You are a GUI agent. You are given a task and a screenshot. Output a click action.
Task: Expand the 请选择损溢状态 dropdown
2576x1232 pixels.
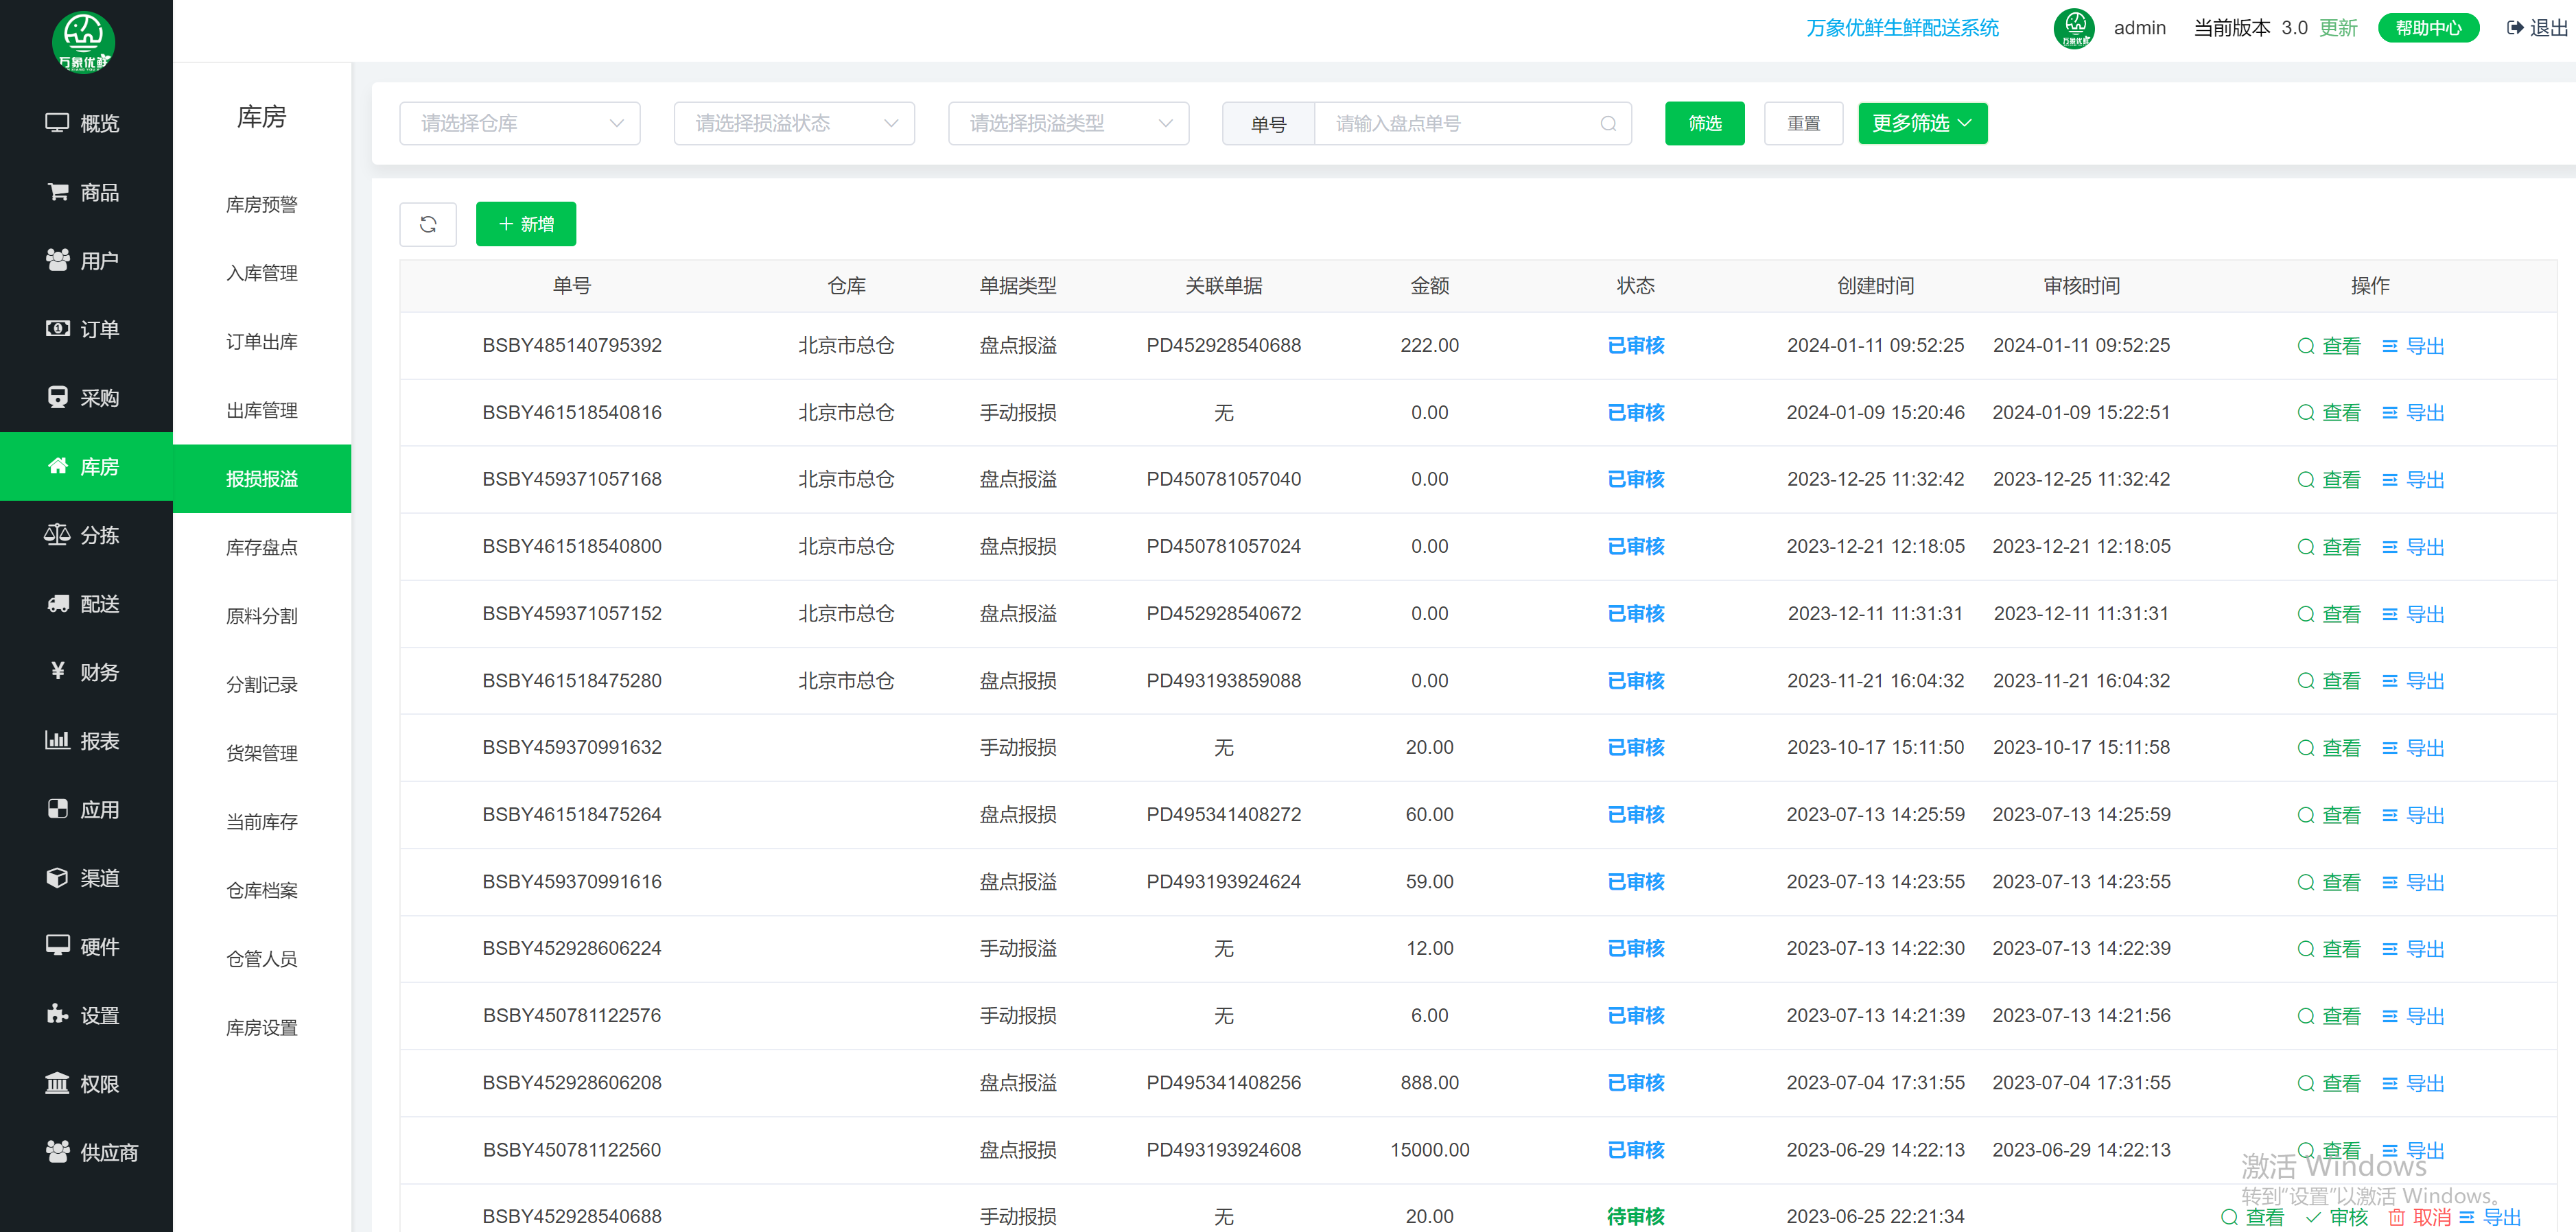point(794,124)
